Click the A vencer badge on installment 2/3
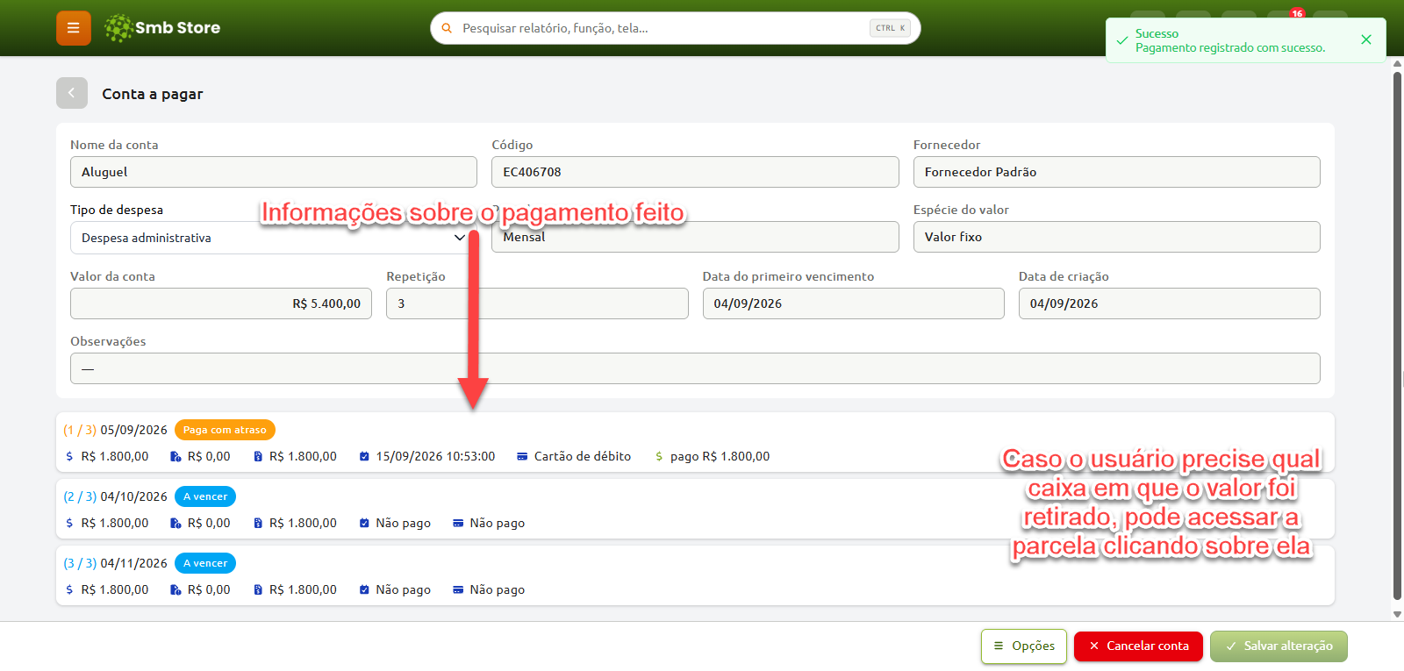Image resolution: width=1404 pixels, height=671 pixels. tap(205, 496)
